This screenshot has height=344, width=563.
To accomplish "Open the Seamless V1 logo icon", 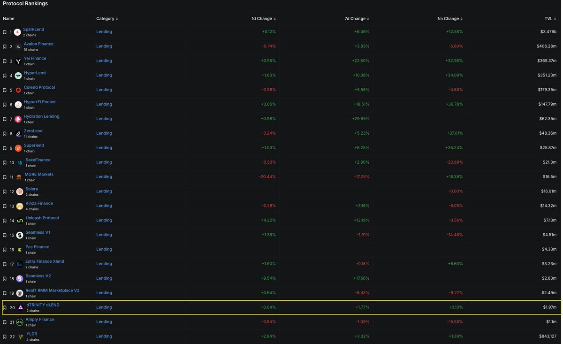I will 20,235.
